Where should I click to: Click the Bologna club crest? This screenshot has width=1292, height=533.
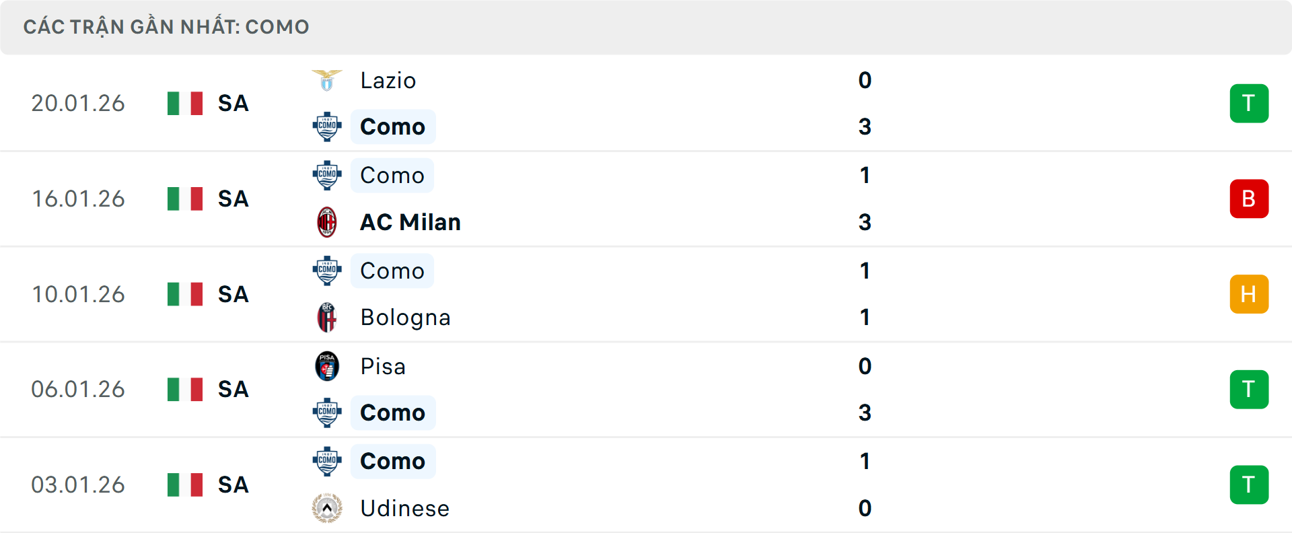point(327,317)
